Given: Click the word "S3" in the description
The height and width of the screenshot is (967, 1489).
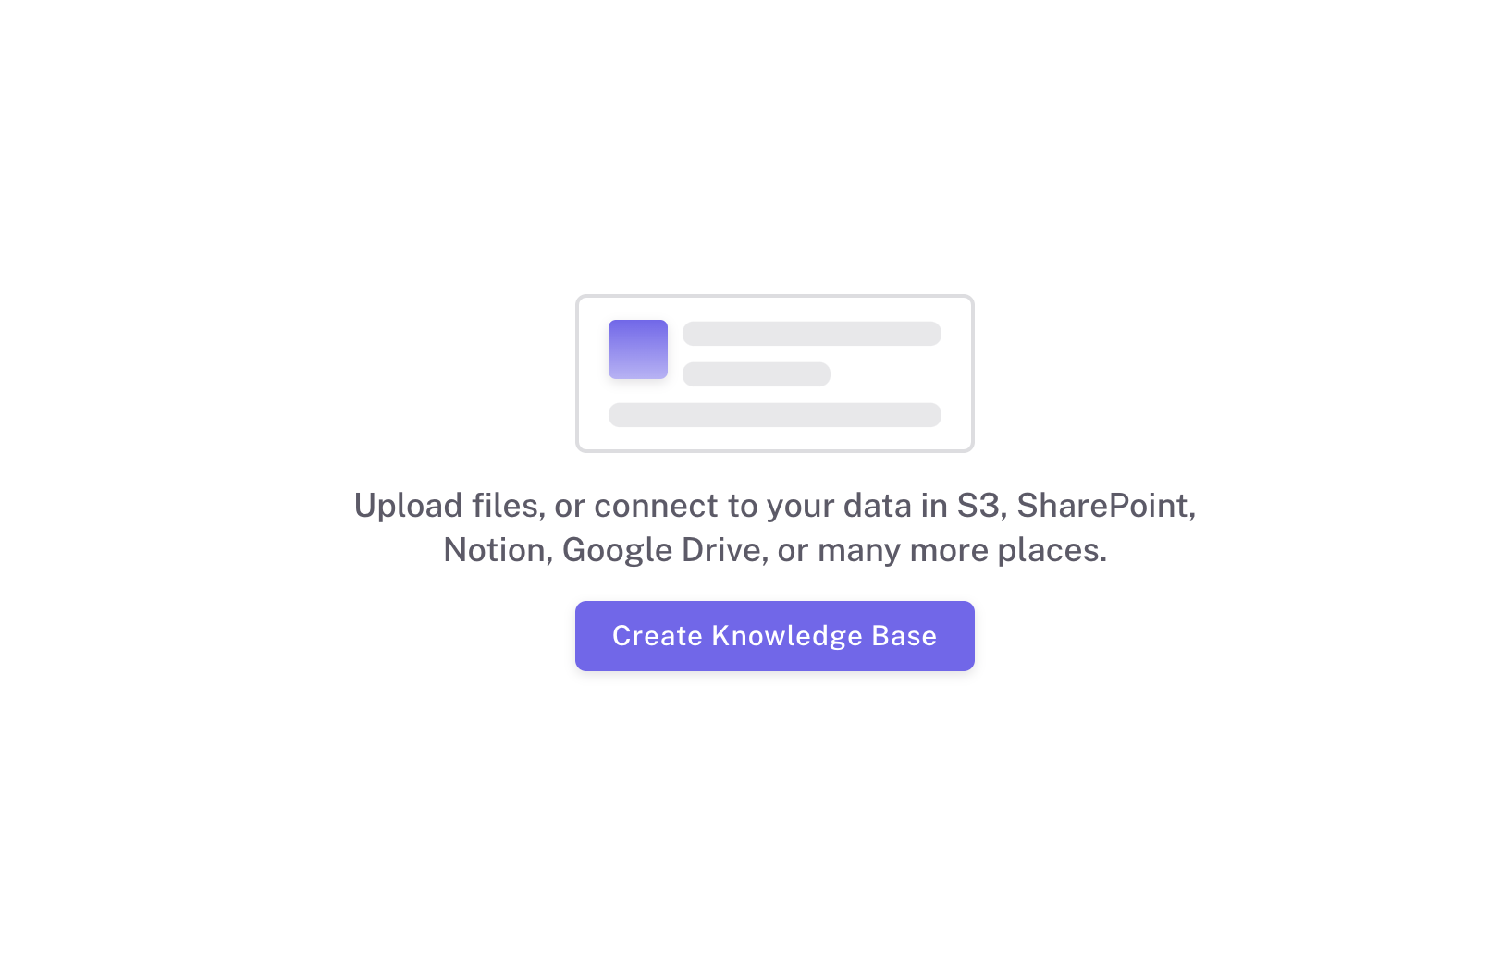Looking at the screenshot, I should 978,506.
